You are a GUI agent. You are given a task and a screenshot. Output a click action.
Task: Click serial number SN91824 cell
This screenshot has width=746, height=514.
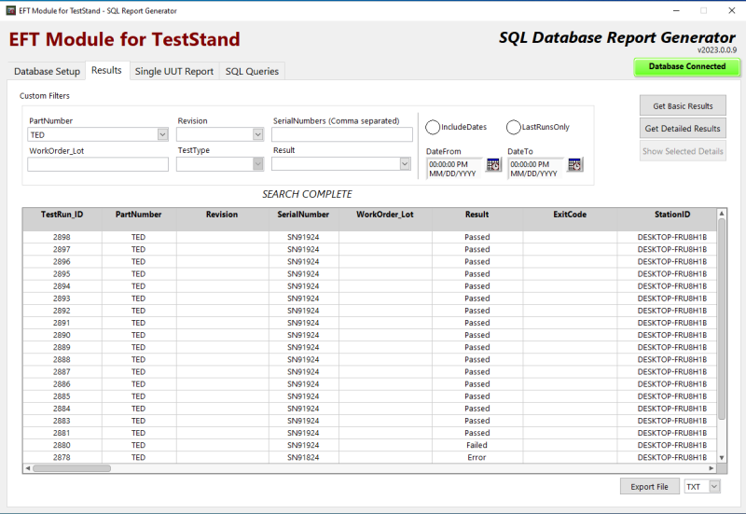[304, 457]
